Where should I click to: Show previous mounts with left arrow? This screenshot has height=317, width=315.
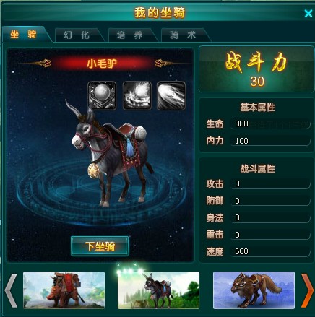(11, 290)
